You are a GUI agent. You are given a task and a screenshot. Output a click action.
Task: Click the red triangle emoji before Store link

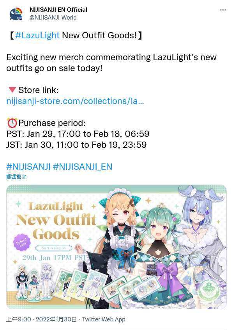(12, 90)
